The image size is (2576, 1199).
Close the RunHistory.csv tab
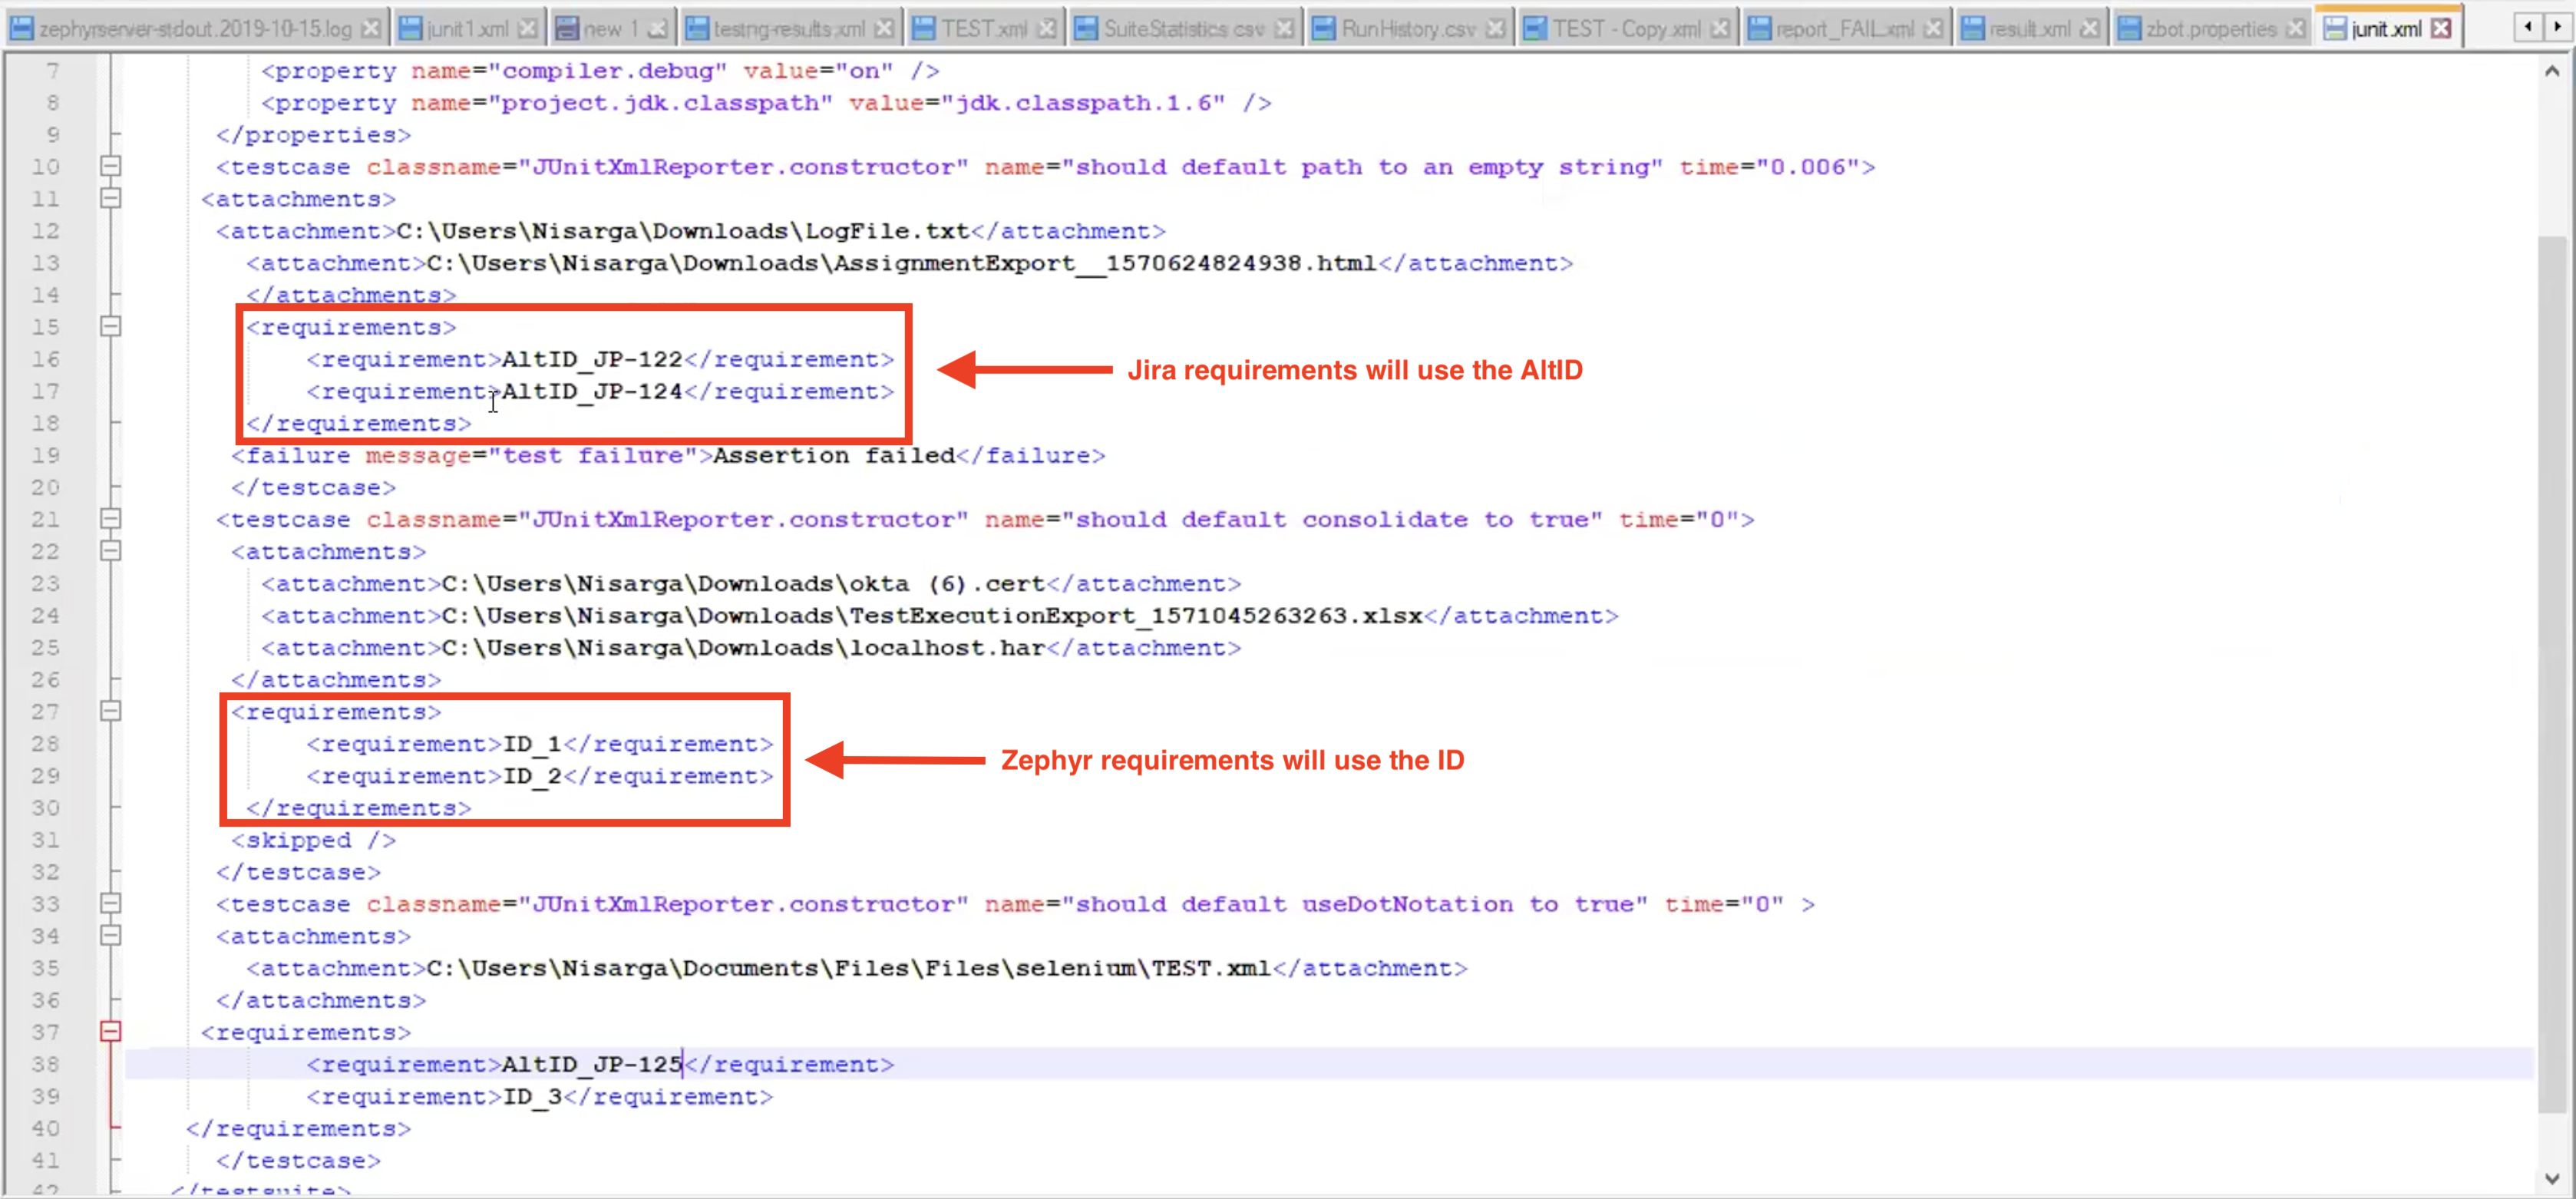[1495, 29]
